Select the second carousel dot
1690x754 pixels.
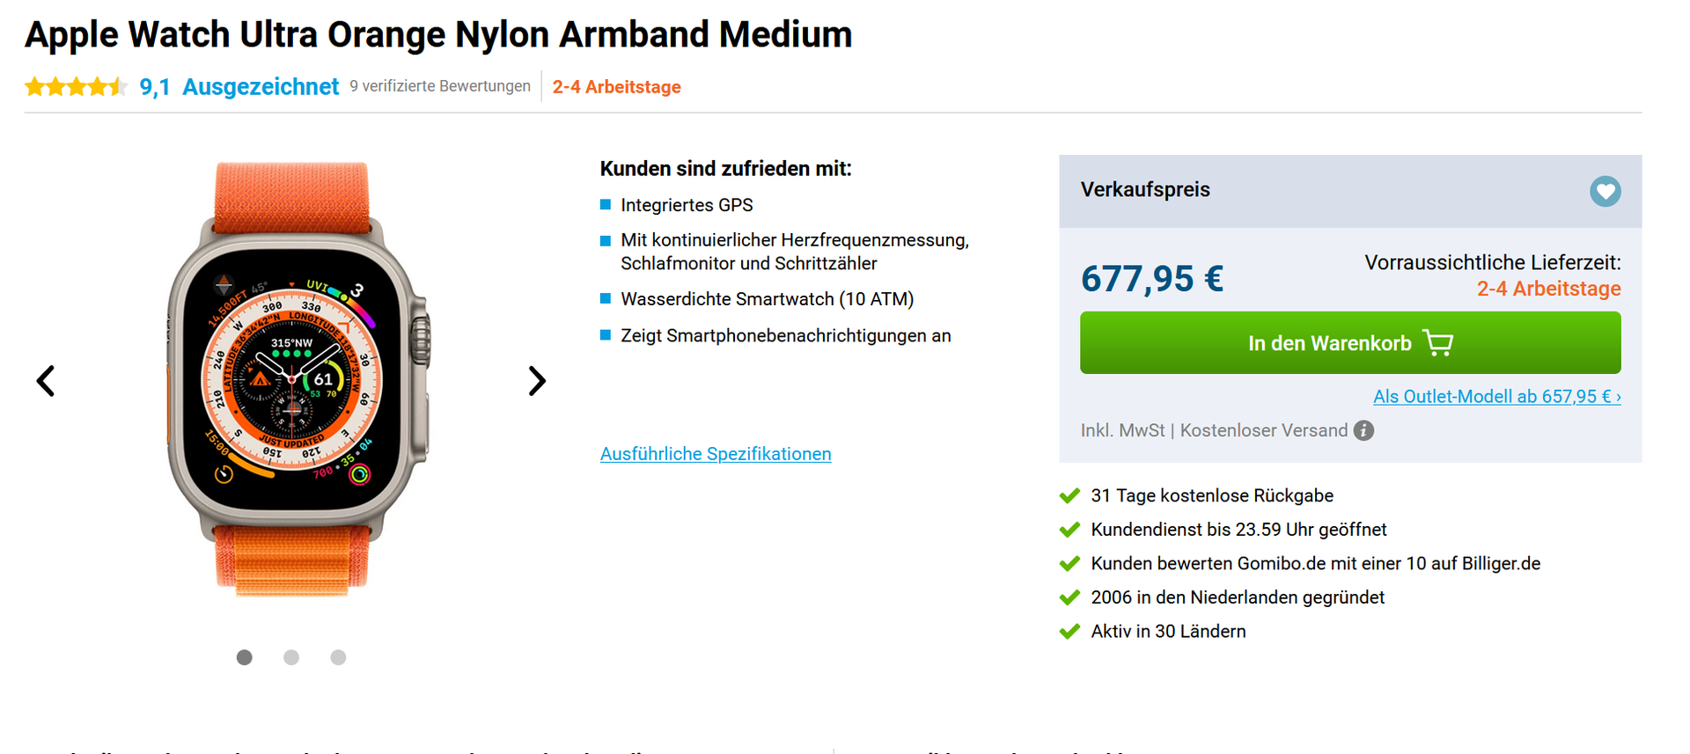pyautogui.click(x=291, y=657)
